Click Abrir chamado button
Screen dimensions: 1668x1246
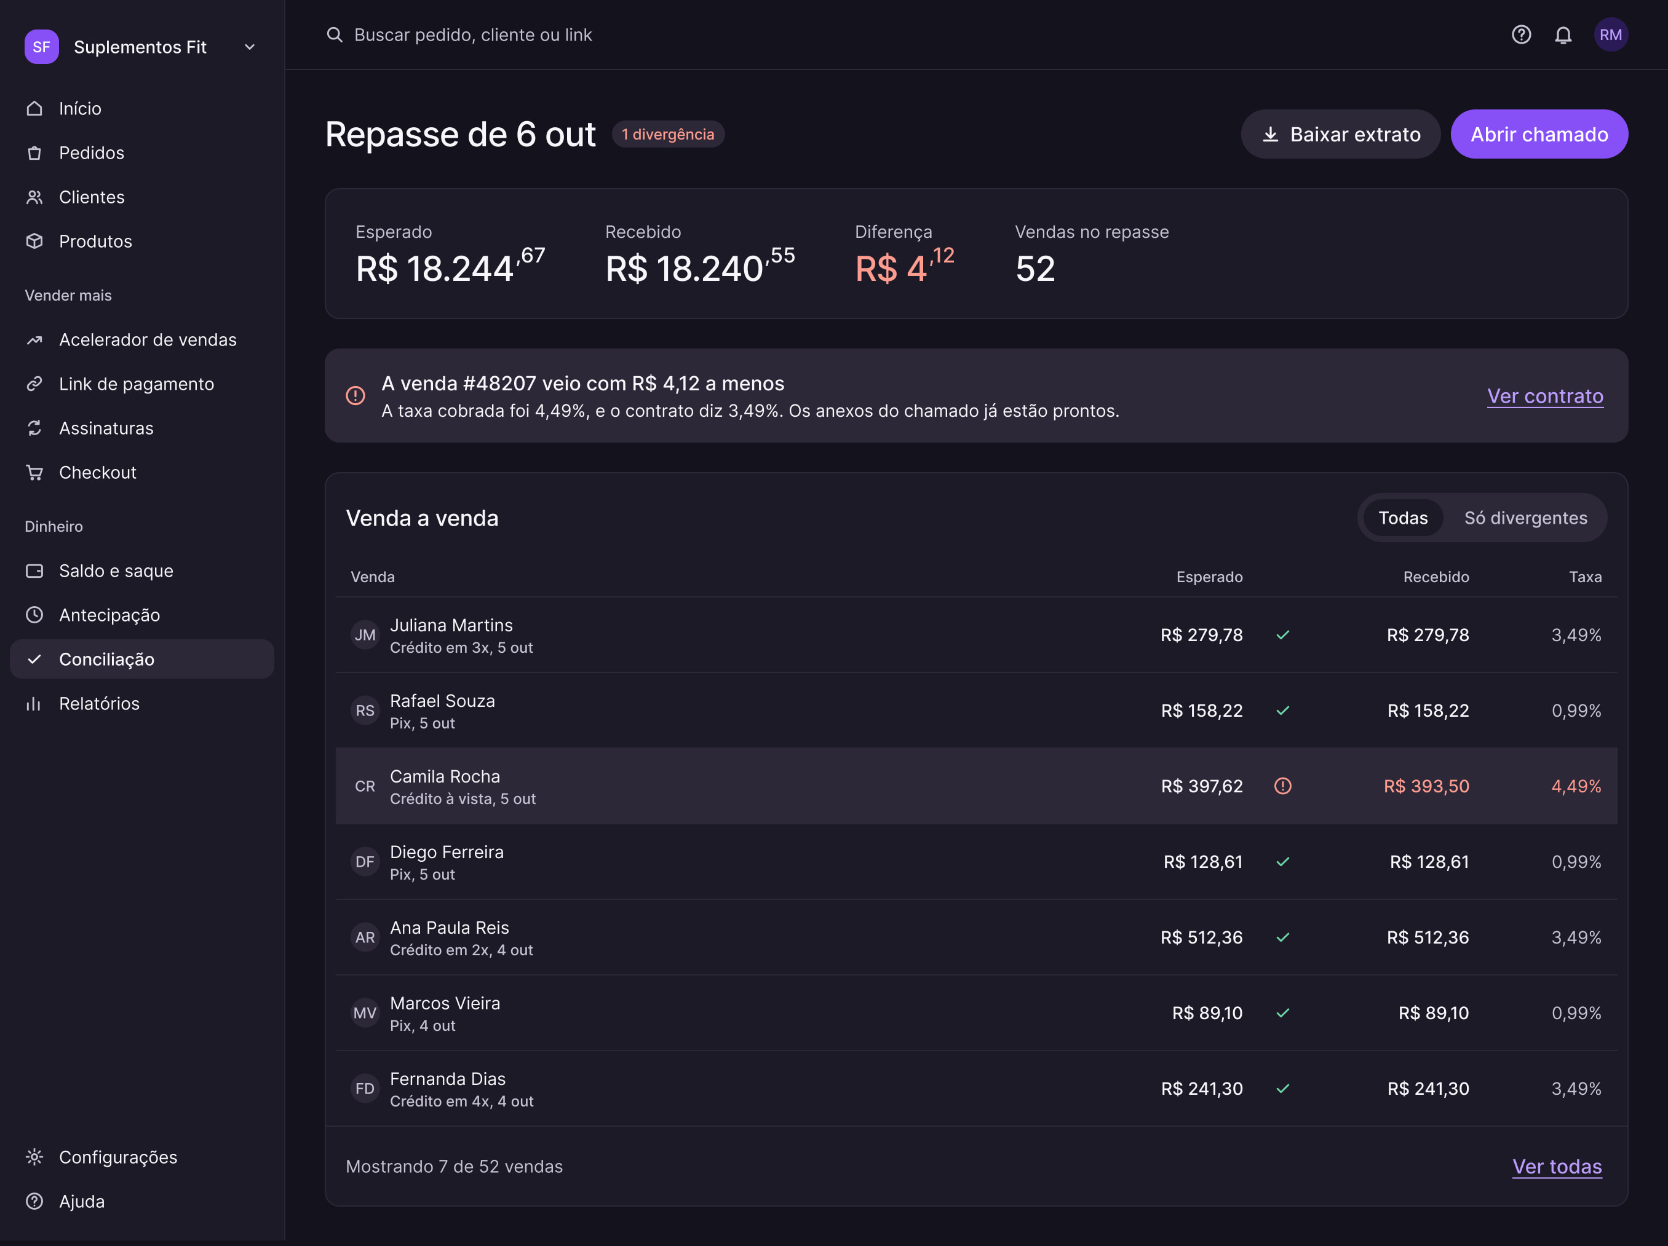click(1539, 134)
